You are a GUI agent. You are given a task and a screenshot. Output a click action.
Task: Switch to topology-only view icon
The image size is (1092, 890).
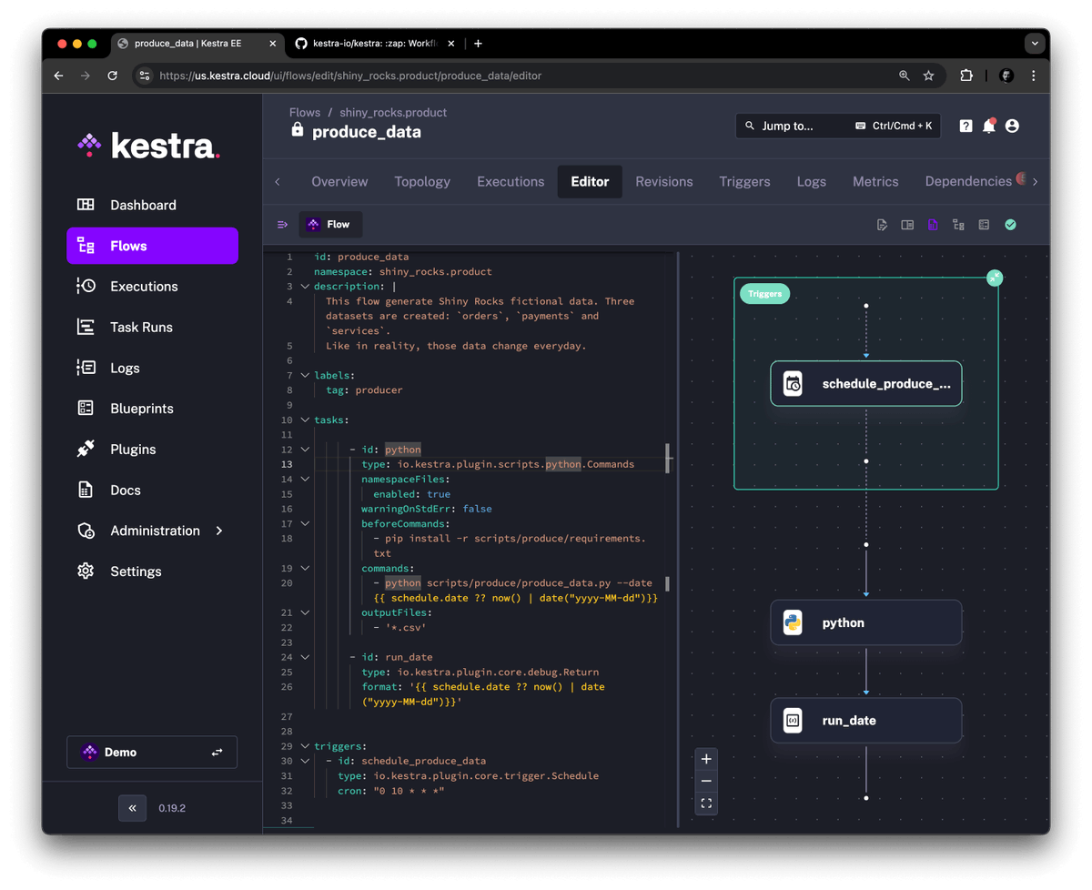[x=958, y=225]
